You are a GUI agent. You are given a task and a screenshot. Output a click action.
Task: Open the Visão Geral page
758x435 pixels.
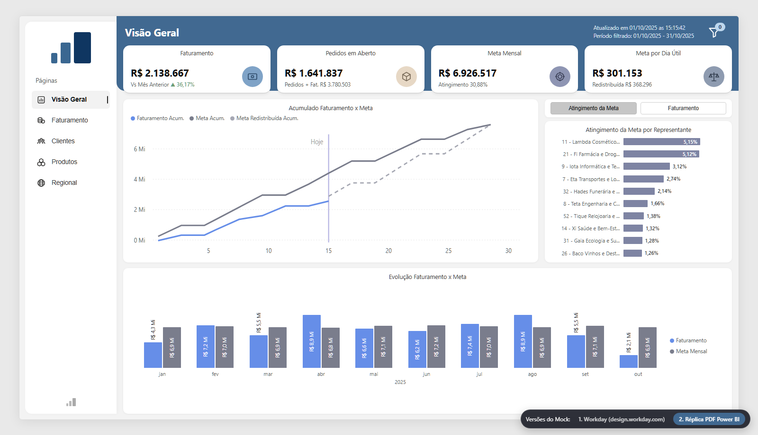click(71, 100)
